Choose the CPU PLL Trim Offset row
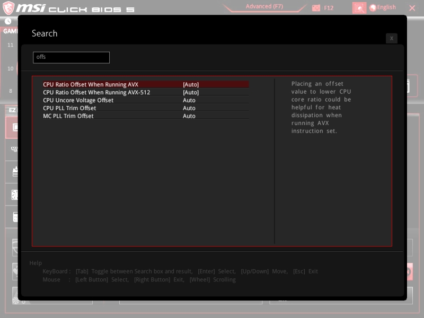 pyautogui.click(x=146, y=108)
